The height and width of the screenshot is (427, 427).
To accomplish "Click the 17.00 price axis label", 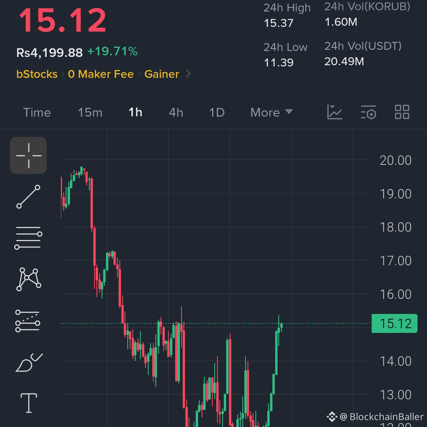I will tap(395, 261).
